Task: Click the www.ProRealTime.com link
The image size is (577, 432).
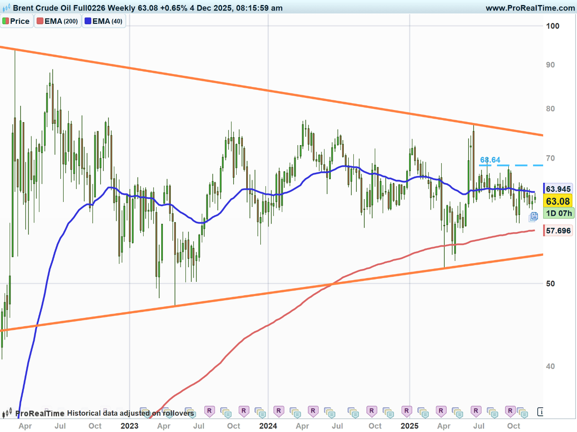Action: [x=530, y=8]
